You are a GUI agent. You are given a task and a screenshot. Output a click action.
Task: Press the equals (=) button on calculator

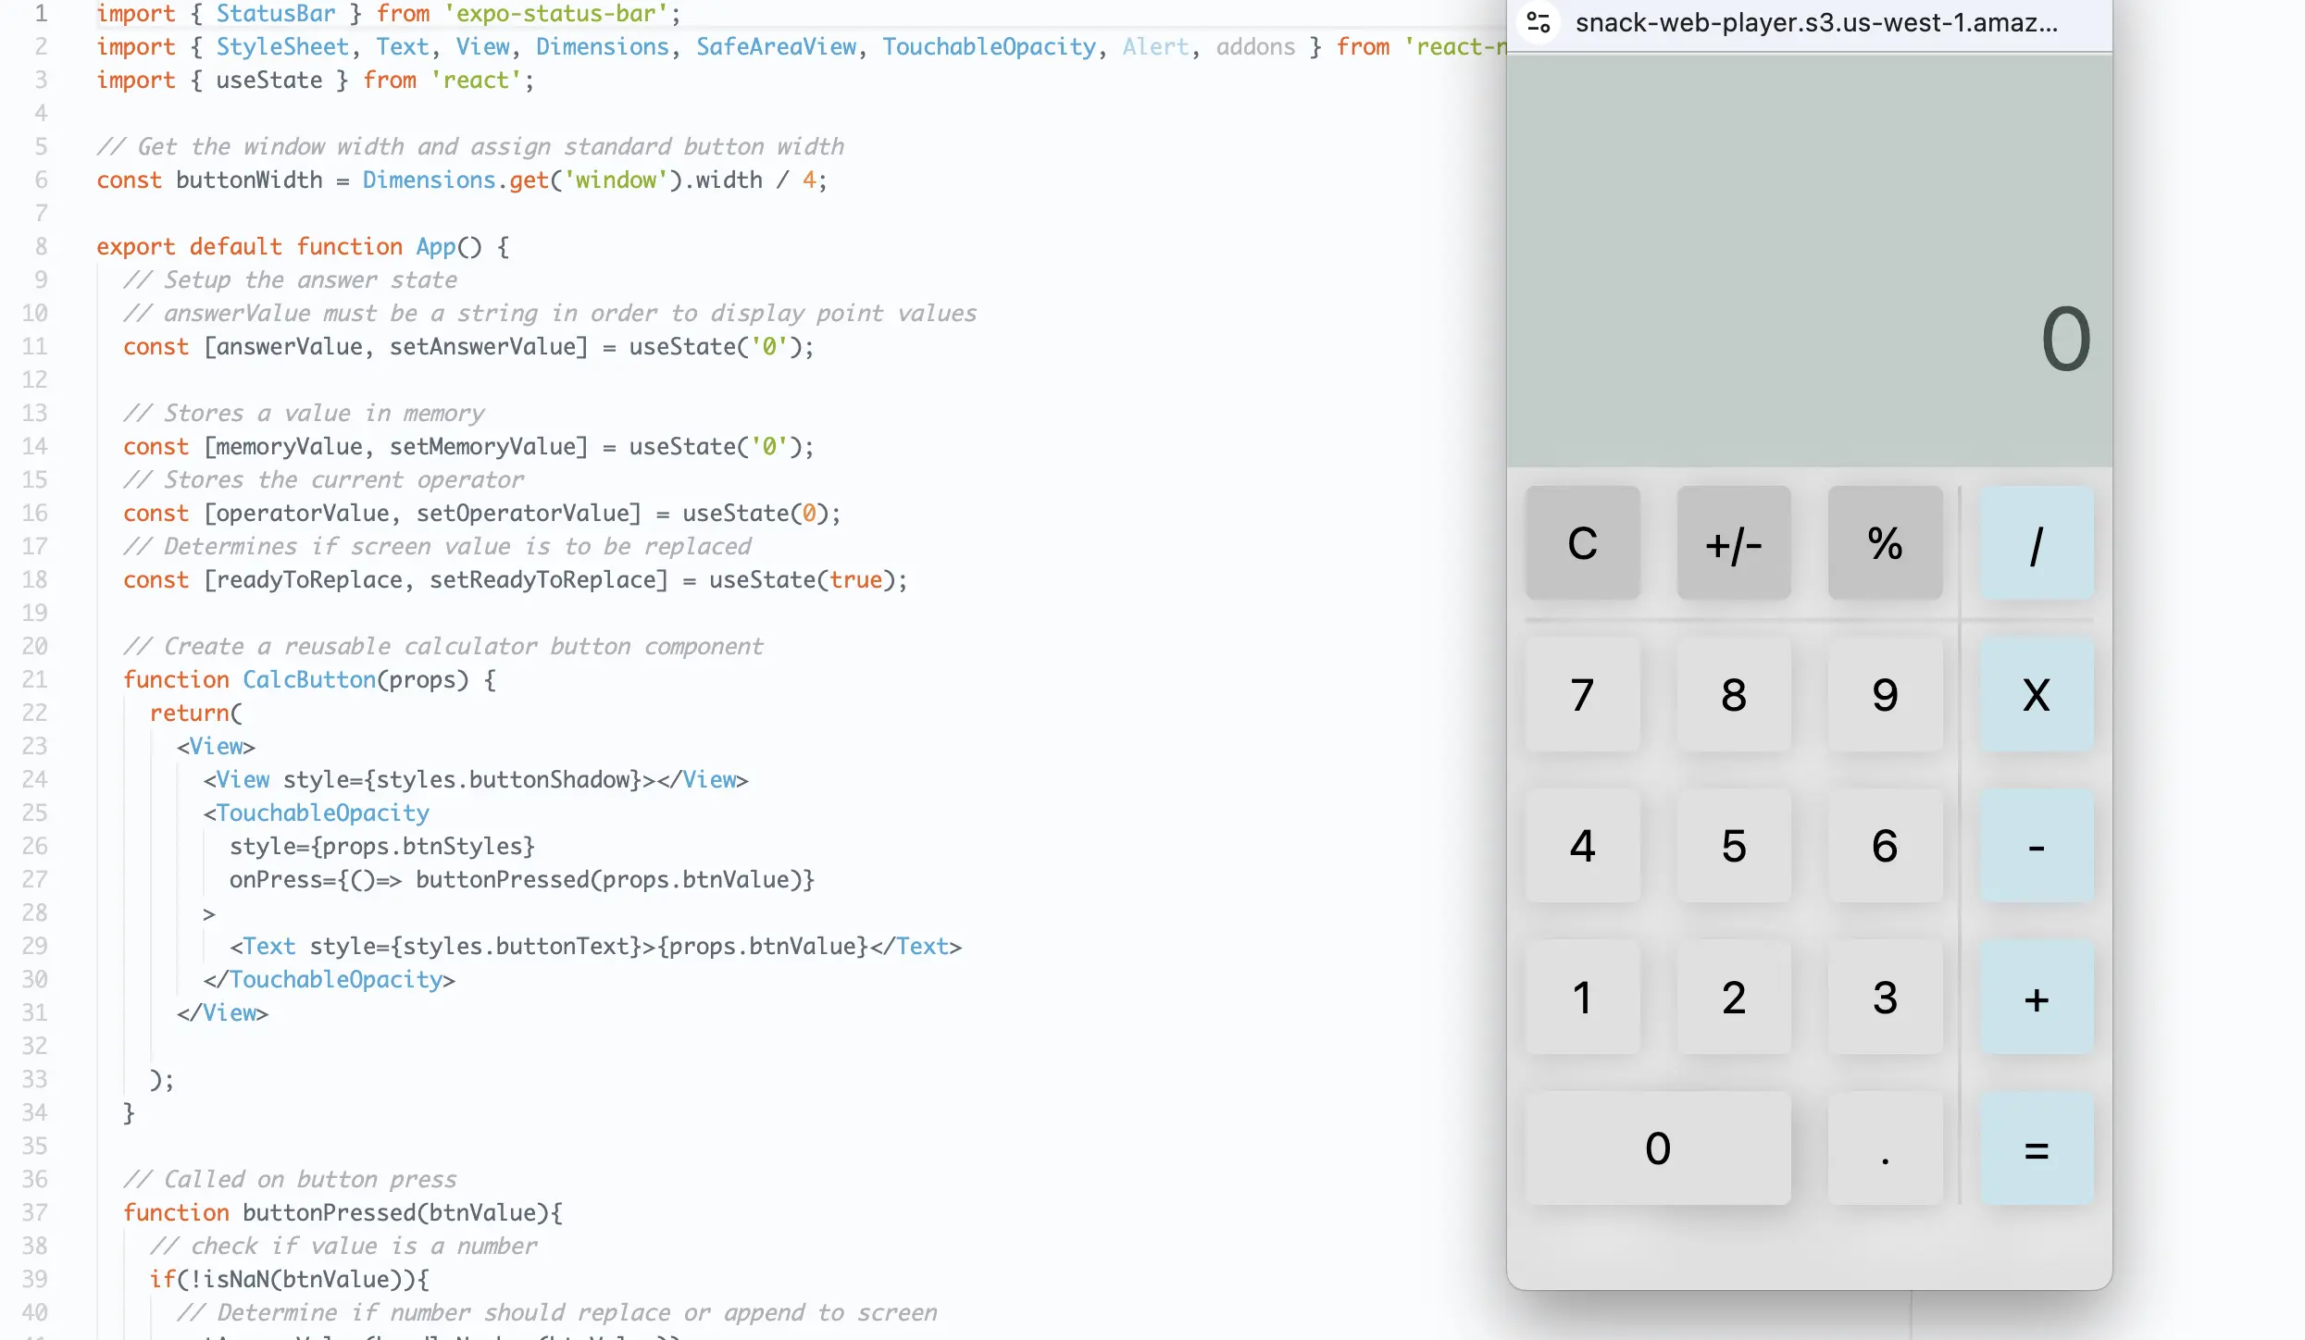(x=2037, y=1147)
